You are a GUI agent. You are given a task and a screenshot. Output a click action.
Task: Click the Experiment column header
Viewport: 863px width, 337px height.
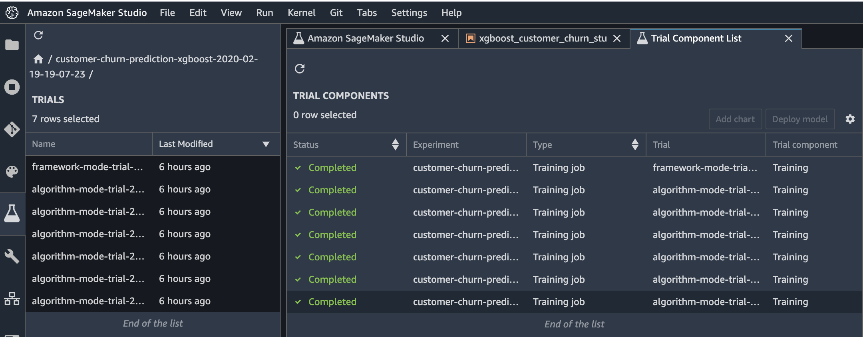tap(466, 145)
